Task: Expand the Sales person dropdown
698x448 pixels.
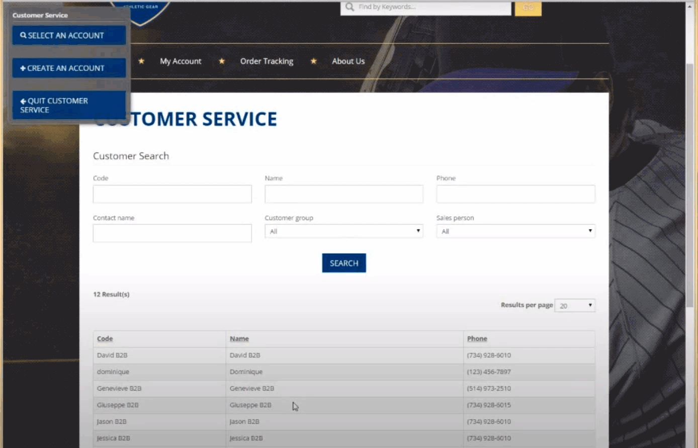Action: (516, 231)
